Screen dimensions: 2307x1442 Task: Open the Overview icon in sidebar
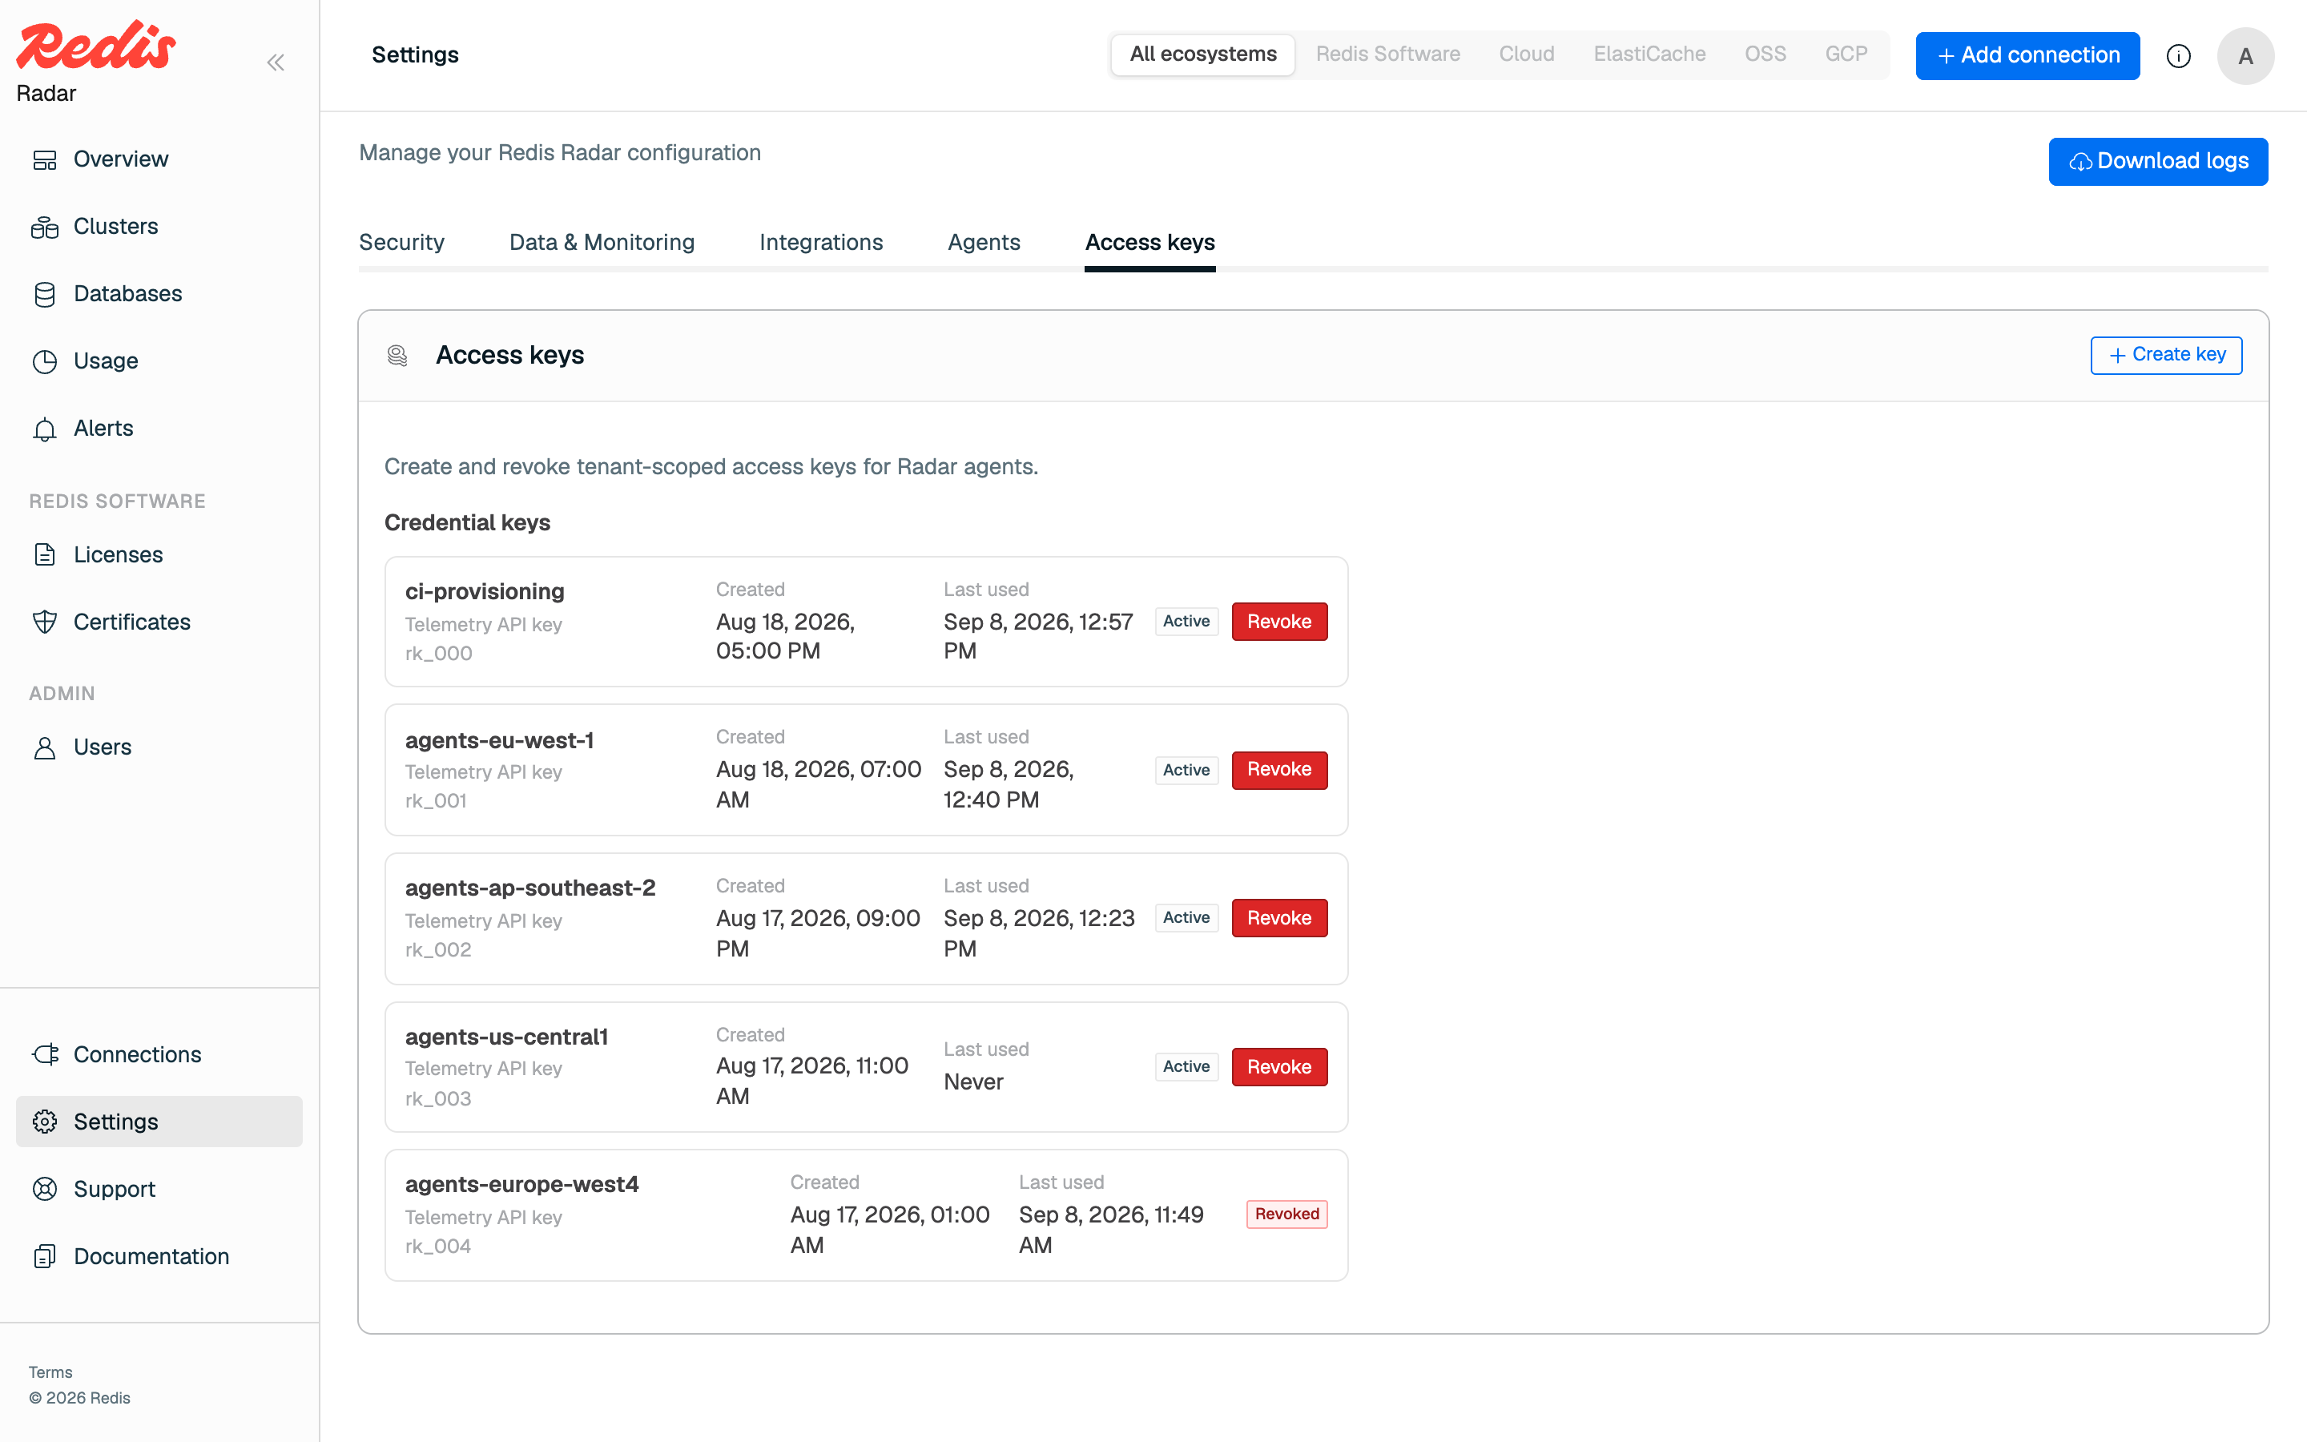pyautogui.click(x=45, y=159)
